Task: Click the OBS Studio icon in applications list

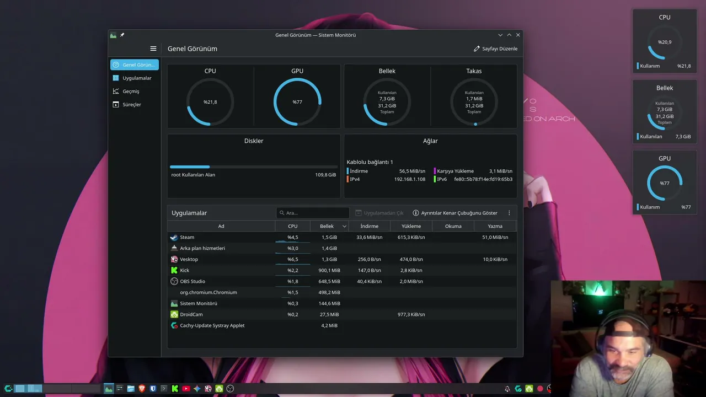Action: tap(174, 281)
